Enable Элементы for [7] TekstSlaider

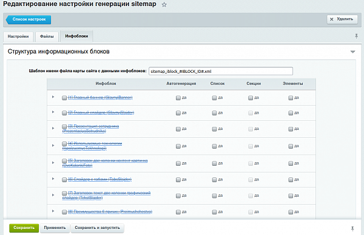click(x=291, y=196)
